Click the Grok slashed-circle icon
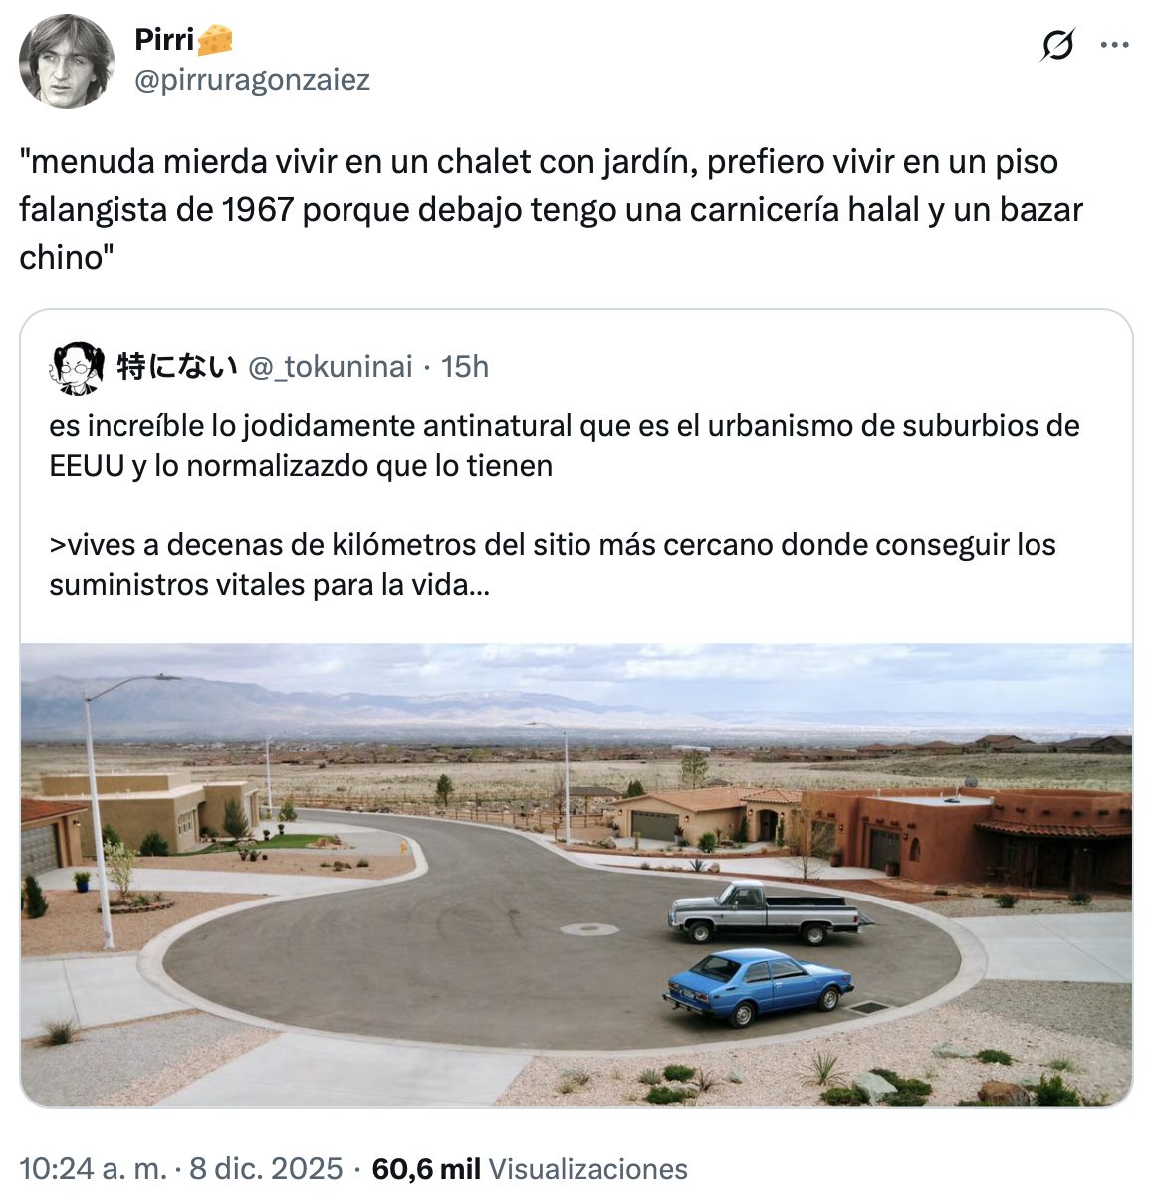Viewport: 1153px width, 1202px height. coord(1057,45)
